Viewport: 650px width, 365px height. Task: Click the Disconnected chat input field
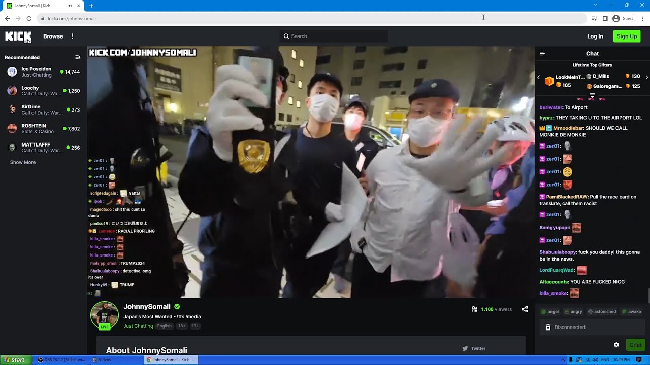[x=592, y=327]
